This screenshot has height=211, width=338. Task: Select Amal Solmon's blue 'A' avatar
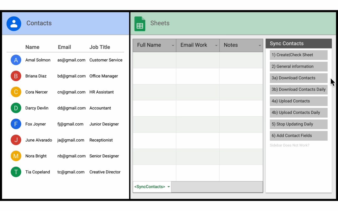[x=16, y=60]
